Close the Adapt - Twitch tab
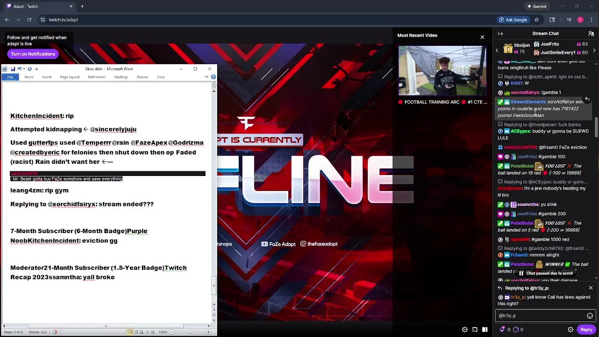Image resolution: width=599 pixels, height=337 pixels. point(71,7)
